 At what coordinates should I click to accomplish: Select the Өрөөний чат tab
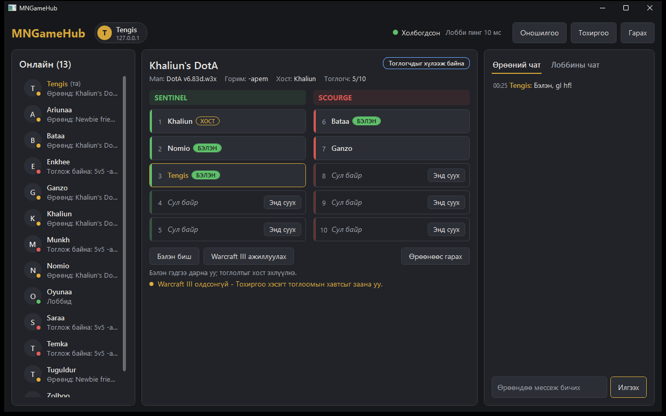(x=517, y=65)
